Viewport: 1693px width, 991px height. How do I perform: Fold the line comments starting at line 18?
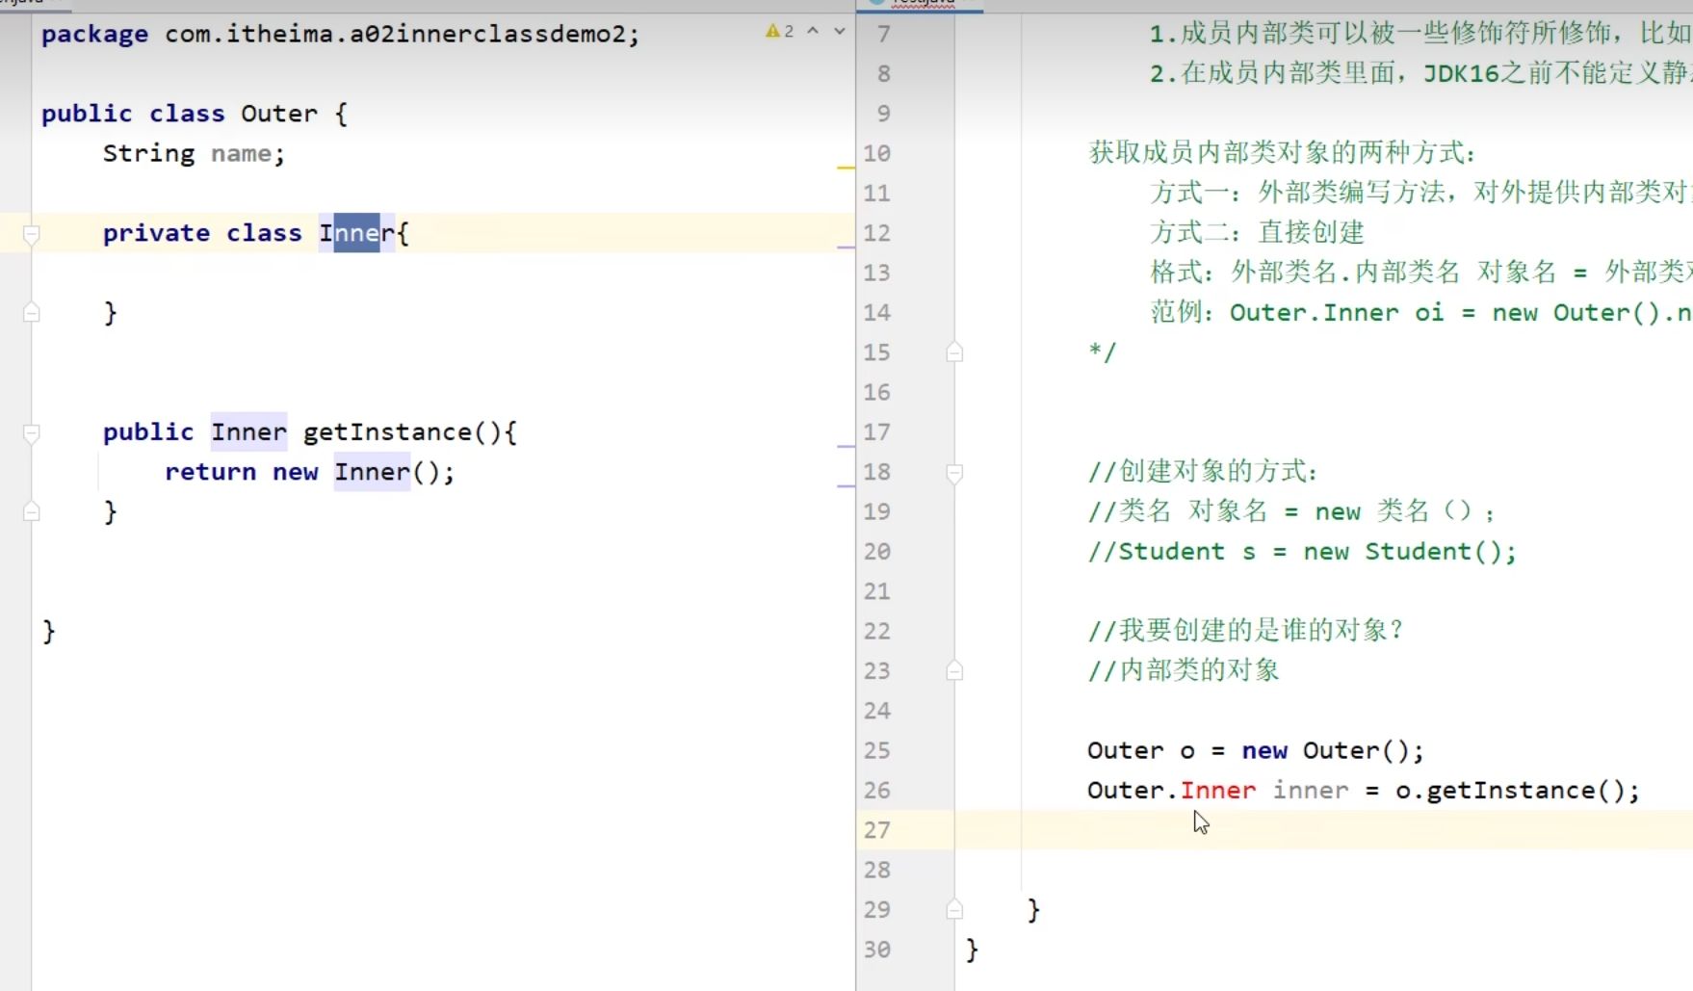(954, 473)
